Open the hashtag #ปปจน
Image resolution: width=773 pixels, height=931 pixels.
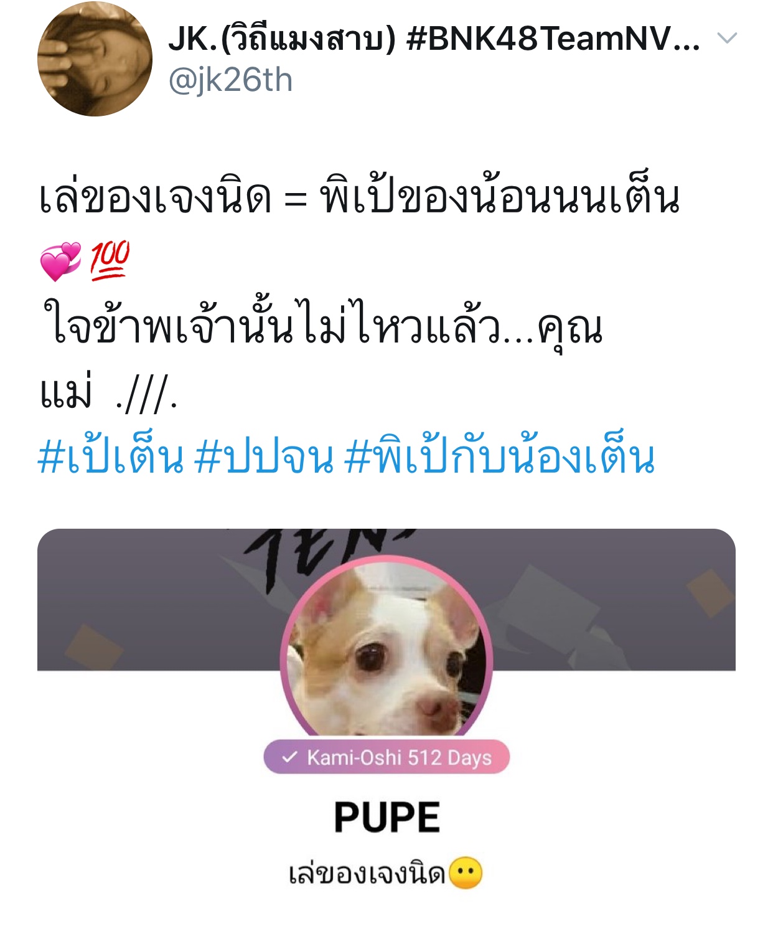click(x=265, y=459)
